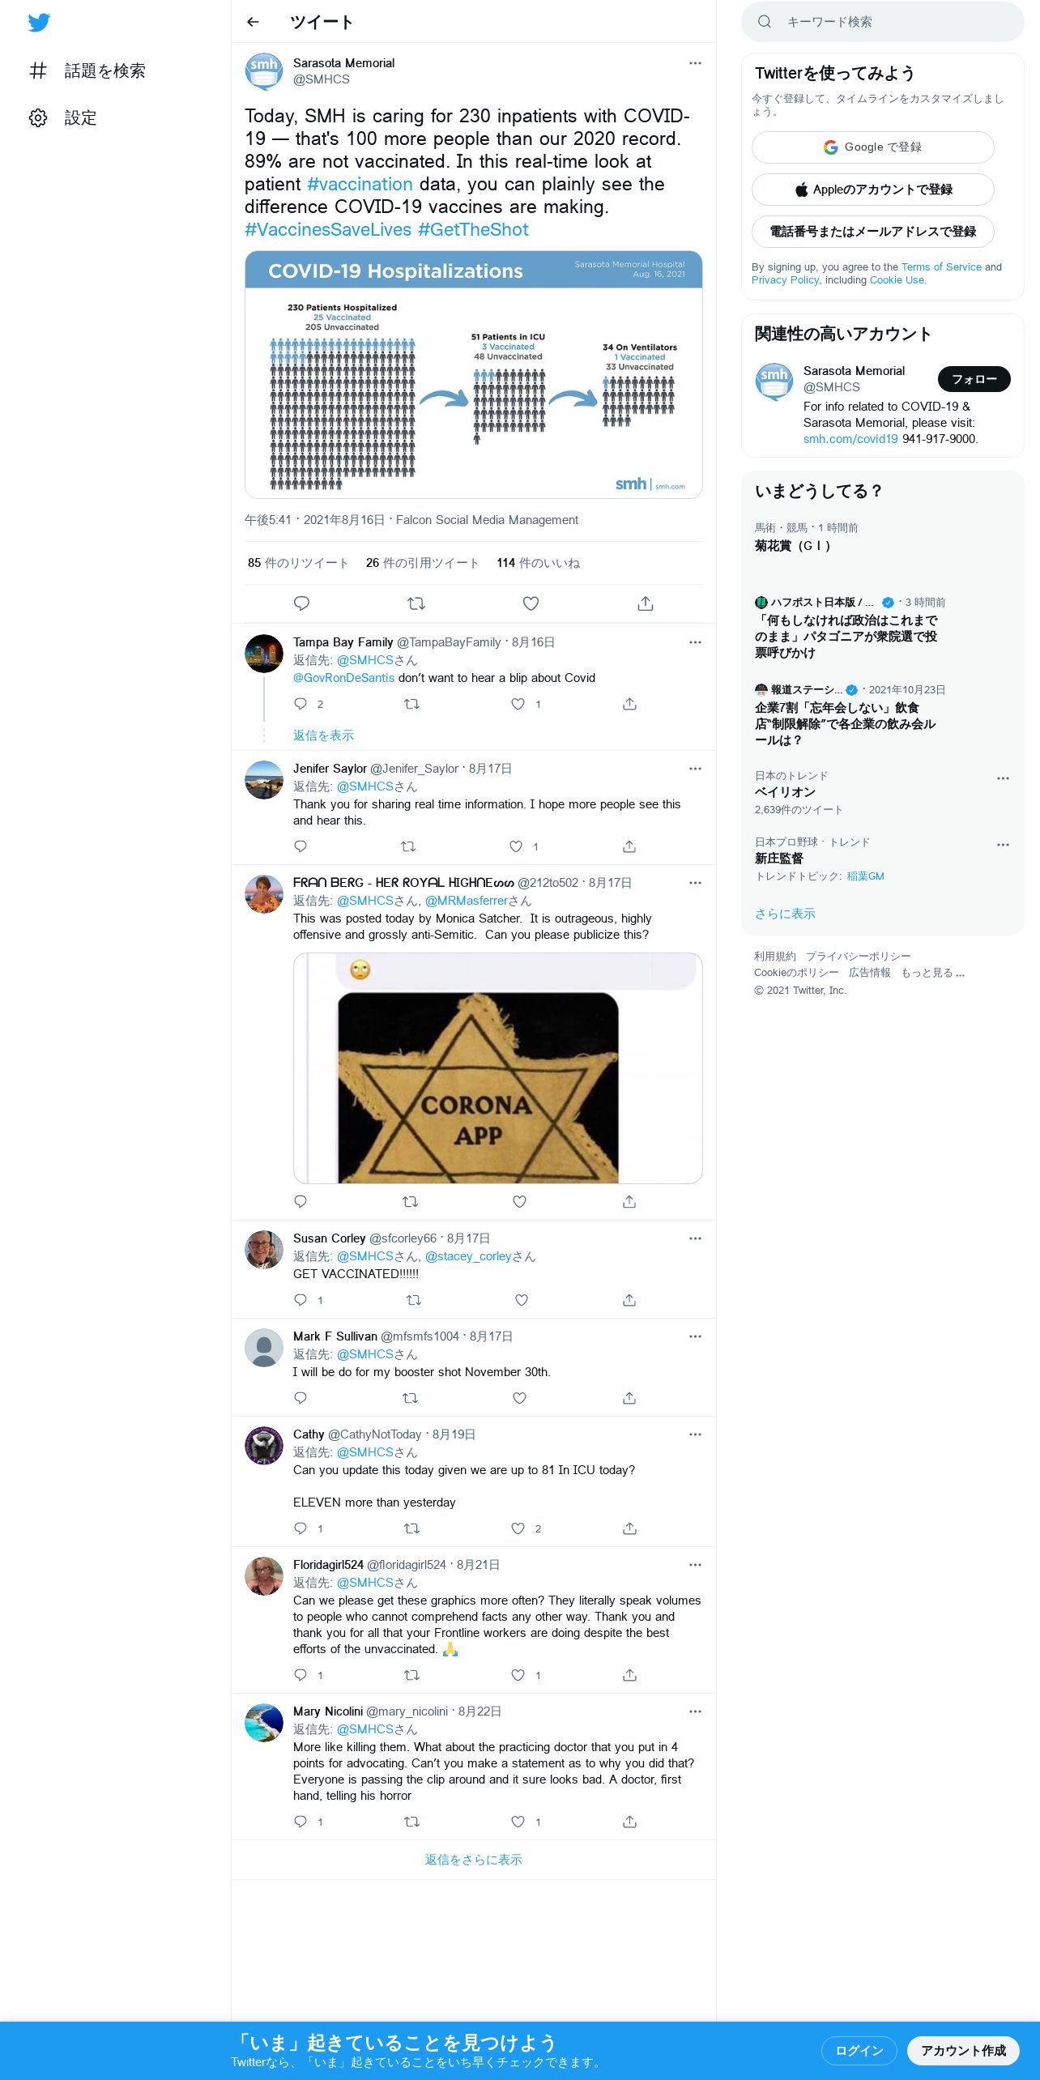Click the Twitter bird logo
Screen dimensions: 1040x2080
tap(39, 23)
